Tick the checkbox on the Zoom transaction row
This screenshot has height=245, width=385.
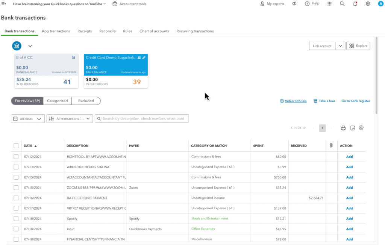[16, 188]
